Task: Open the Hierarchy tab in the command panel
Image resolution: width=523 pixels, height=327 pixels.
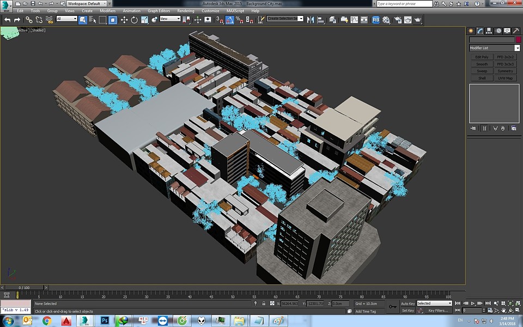Action: (x=489, y=31)
